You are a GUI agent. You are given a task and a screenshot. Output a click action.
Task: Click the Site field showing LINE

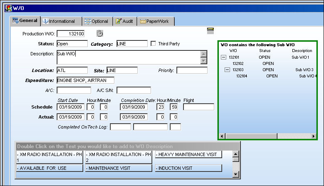(x=122, y=70)
